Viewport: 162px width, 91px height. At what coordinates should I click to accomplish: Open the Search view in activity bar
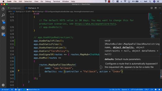[3, 15]
